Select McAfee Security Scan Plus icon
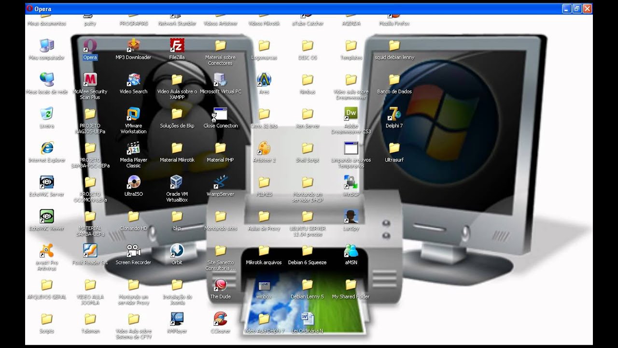This screenshot has height=348, width=618. pyautogui.click(x=90, y=80)
